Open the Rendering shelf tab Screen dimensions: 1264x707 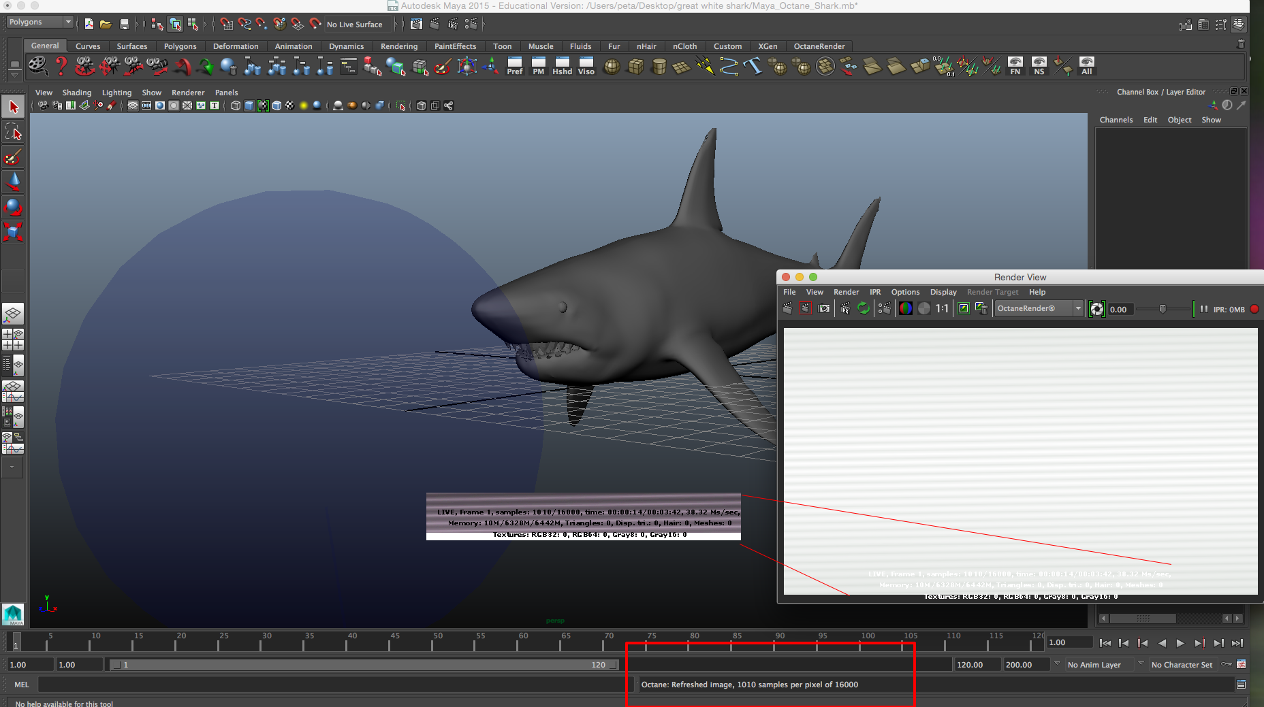[399, 46]
